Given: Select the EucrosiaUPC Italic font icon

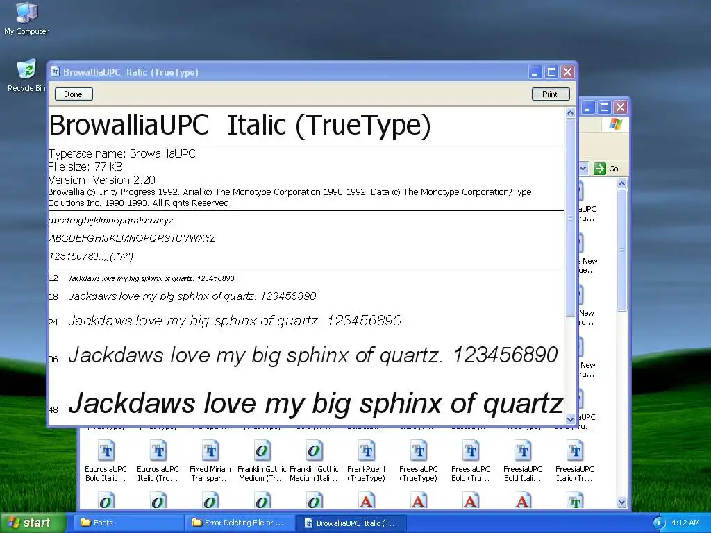Looking at the screenshot, I should [x=158, y=461].
